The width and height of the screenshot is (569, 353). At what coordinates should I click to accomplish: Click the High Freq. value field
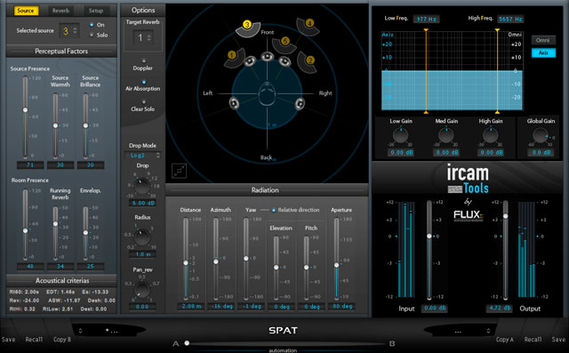click(x=511, y=19)
